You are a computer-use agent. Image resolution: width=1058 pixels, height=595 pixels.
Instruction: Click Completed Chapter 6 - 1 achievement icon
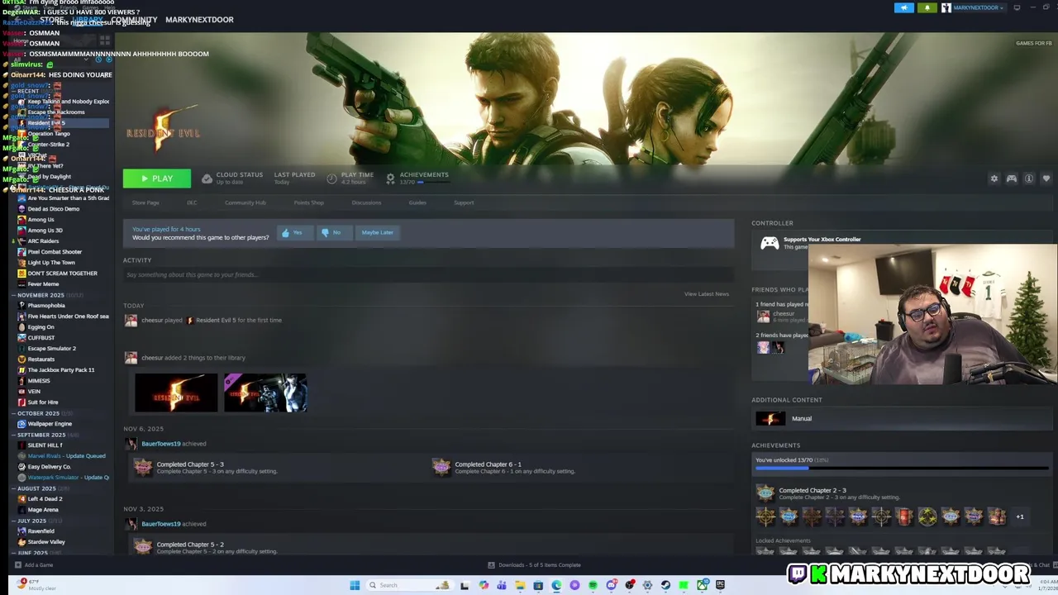(441, 467)
